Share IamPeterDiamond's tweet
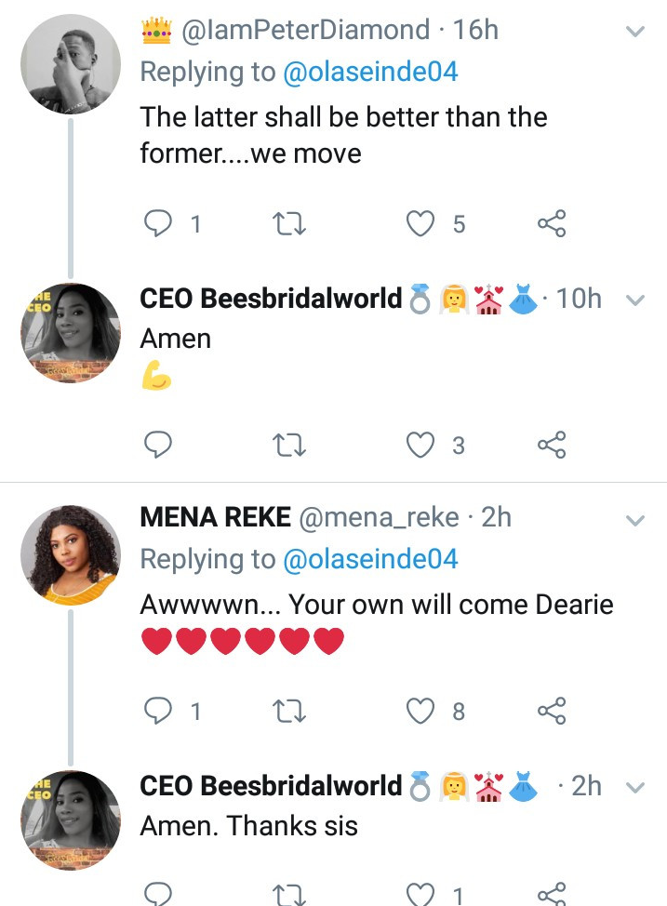Viewport: 667px width, 906px height. [552, 223]
